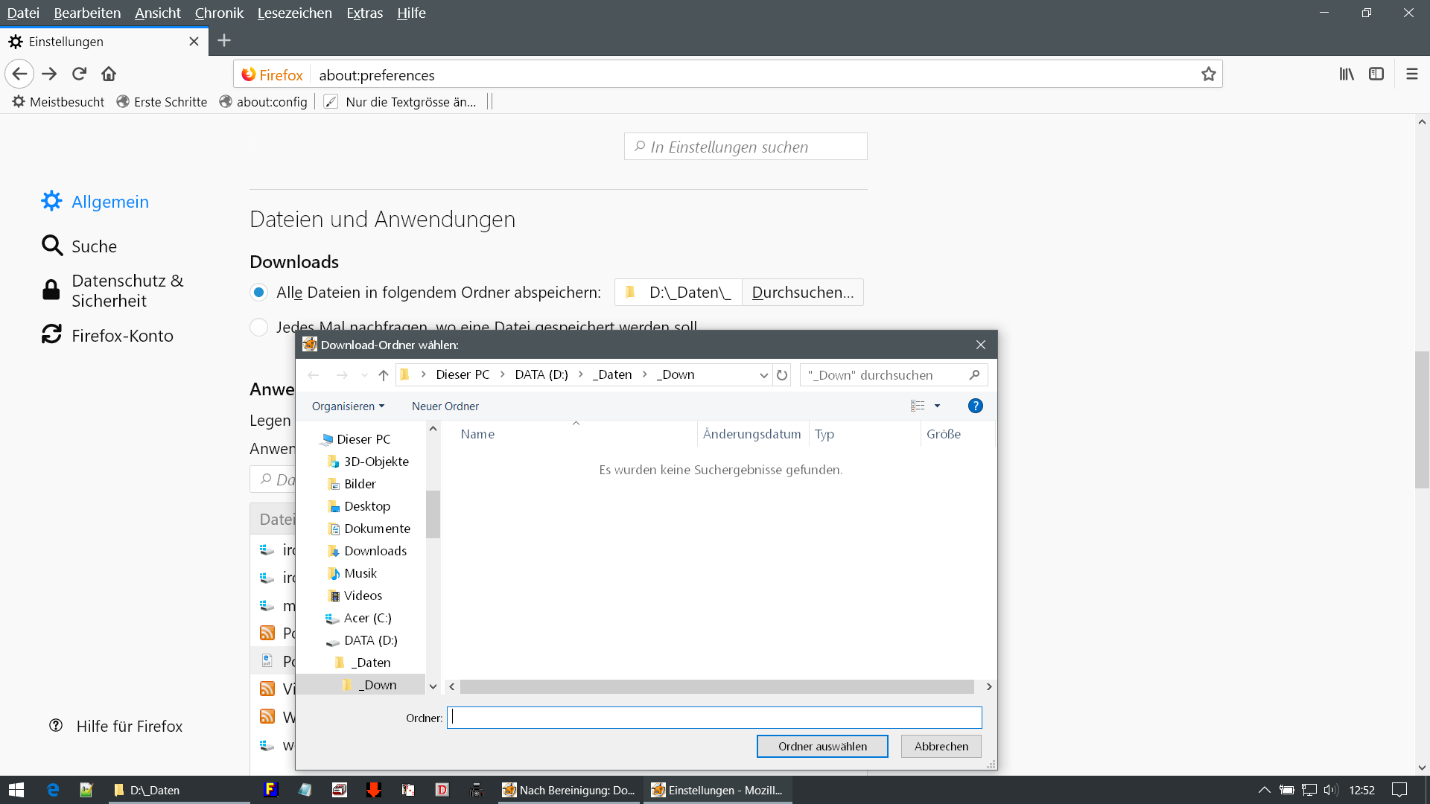Viewport: 1430px width, 804px height.
Task: Open the view options dropdown arrow
Action: [x=937, y=406]
